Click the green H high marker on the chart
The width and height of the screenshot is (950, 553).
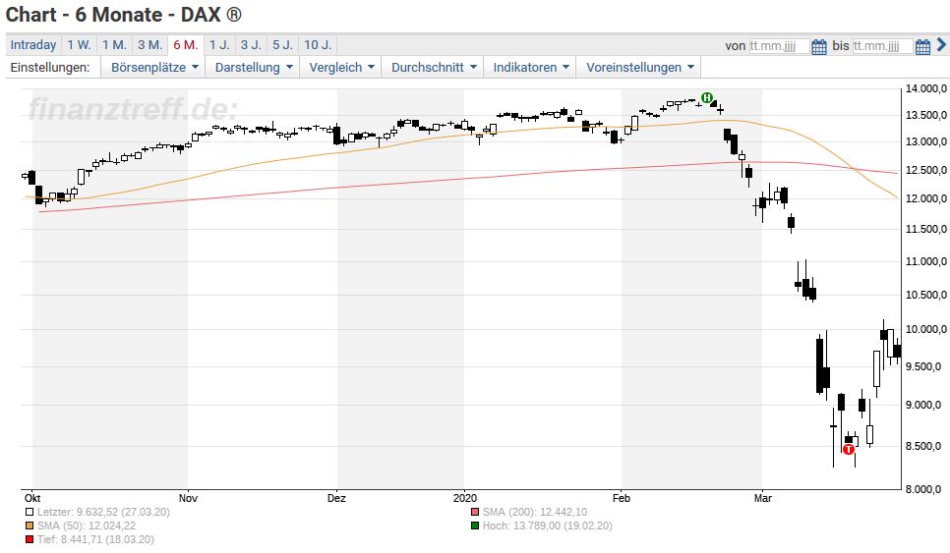tap(706, 97)
